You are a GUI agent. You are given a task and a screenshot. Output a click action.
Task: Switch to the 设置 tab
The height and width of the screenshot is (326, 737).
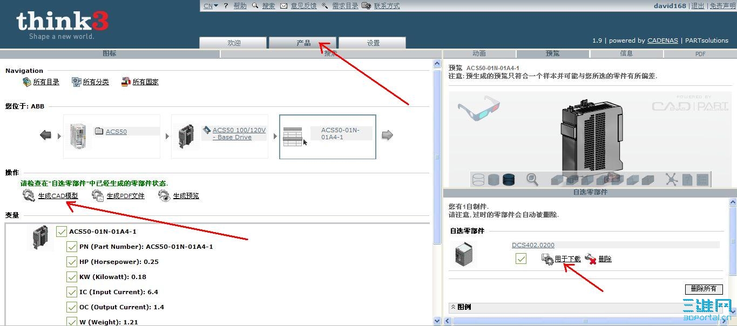click(x=373, y=43)
